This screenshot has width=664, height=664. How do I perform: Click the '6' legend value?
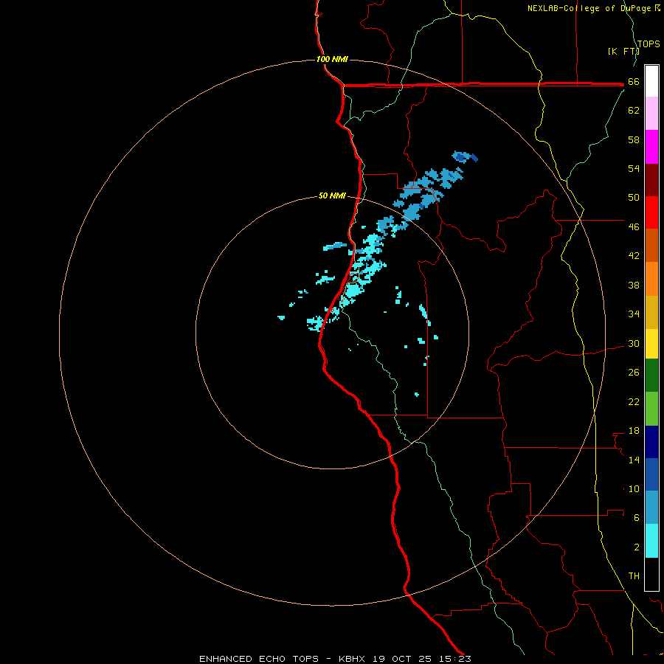(637, 518)
